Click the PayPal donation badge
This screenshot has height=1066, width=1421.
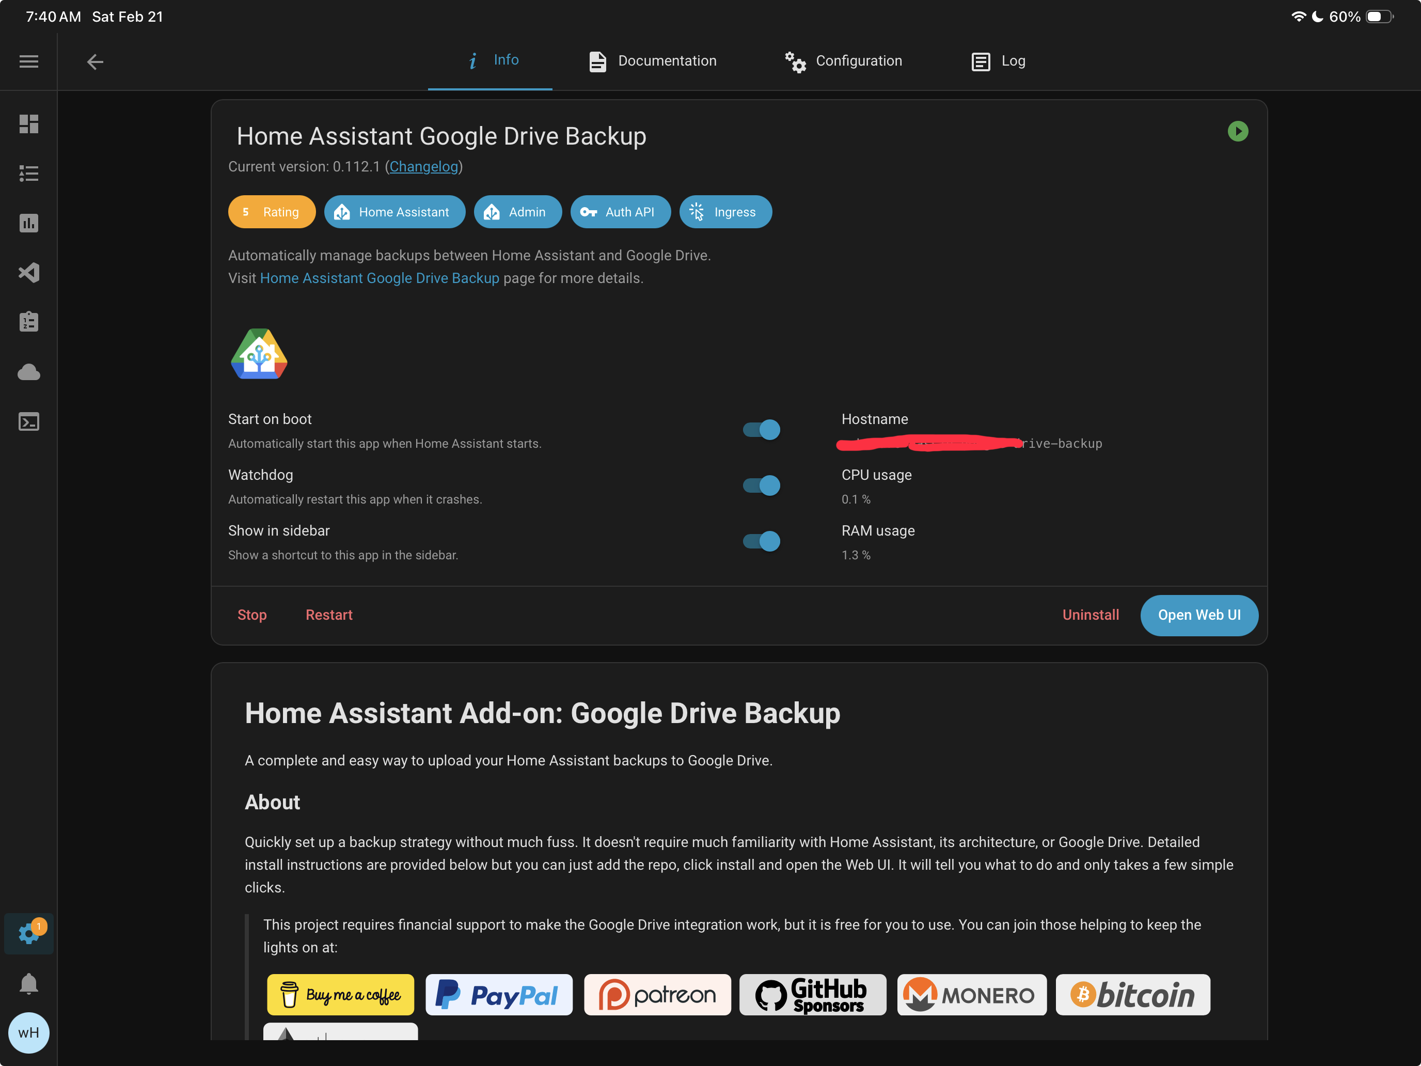[x=498, y=995]
